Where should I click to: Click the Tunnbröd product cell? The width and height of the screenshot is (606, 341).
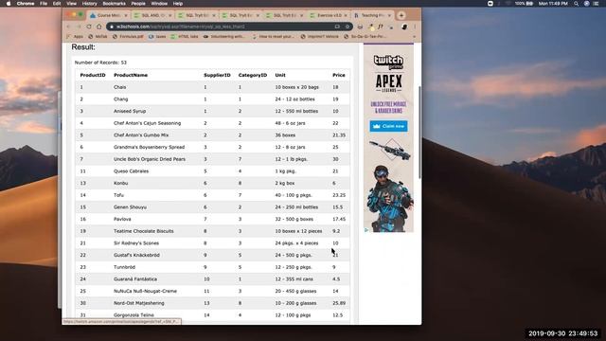124,267
